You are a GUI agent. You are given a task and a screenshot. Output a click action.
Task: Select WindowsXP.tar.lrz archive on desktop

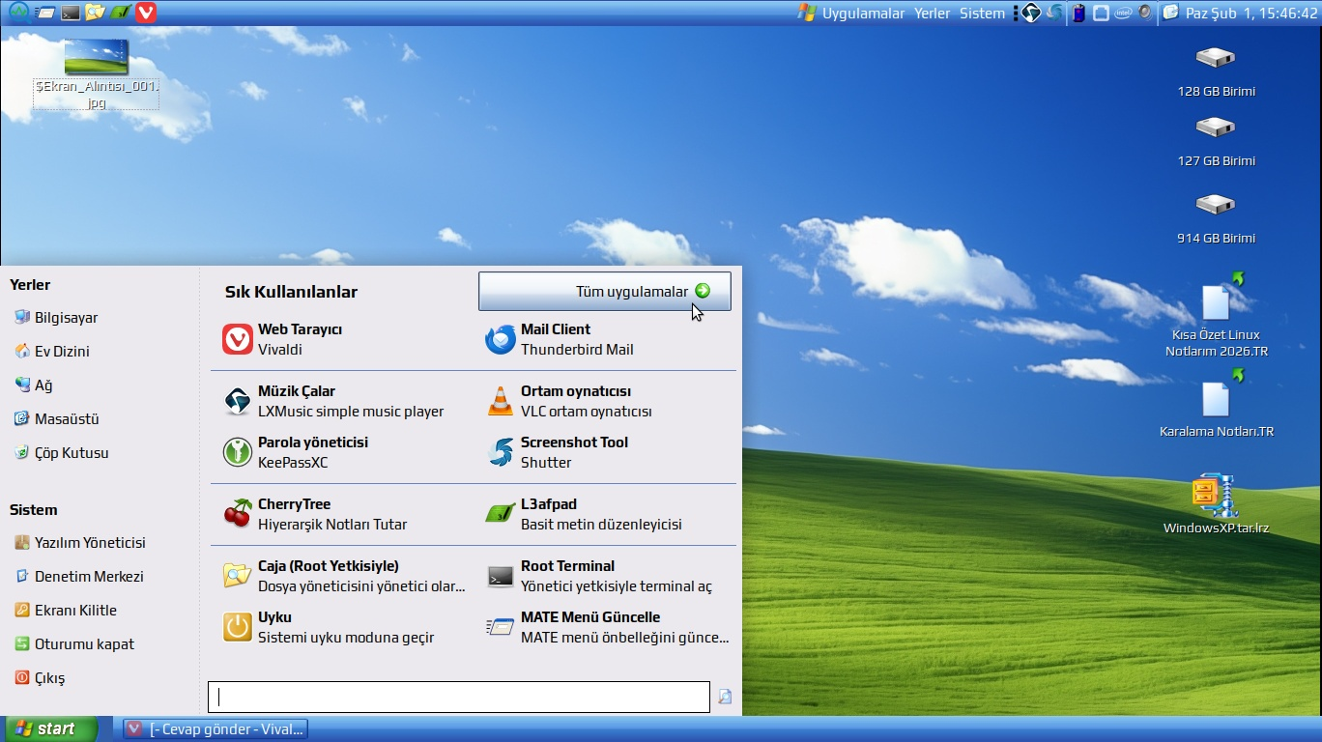tap(1216, 504)
